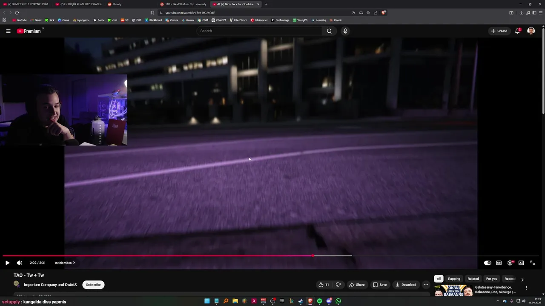
Task: Bookmark this page icon
Action: tap(152, 13)
